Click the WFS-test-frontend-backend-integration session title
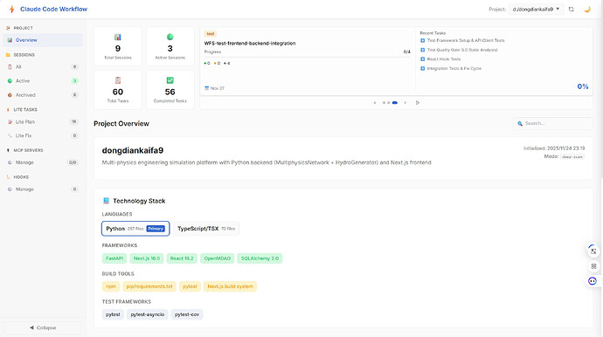The width and height of the screenshot is (603, 337). click(x=250, y=44)
